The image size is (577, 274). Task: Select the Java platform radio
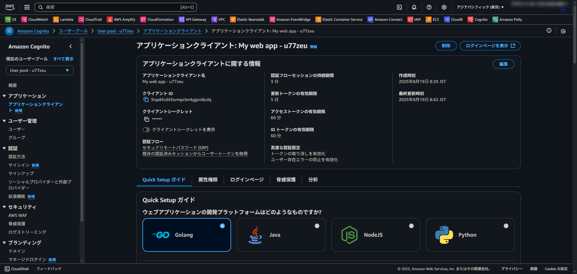317,226
